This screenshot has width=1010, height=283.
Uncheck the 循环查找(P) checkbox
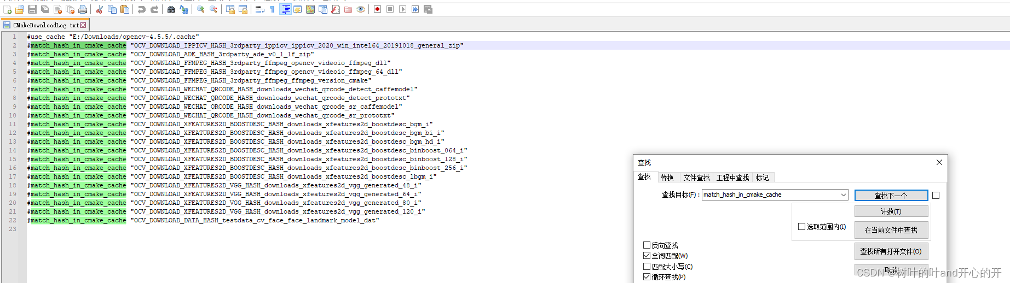coord(647,277)
